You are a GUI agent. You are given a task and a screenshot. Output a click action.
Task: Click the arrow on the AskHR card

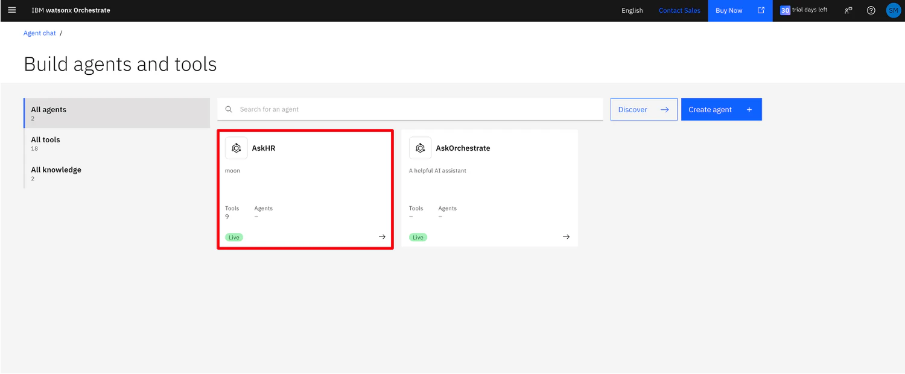[382, 237]
